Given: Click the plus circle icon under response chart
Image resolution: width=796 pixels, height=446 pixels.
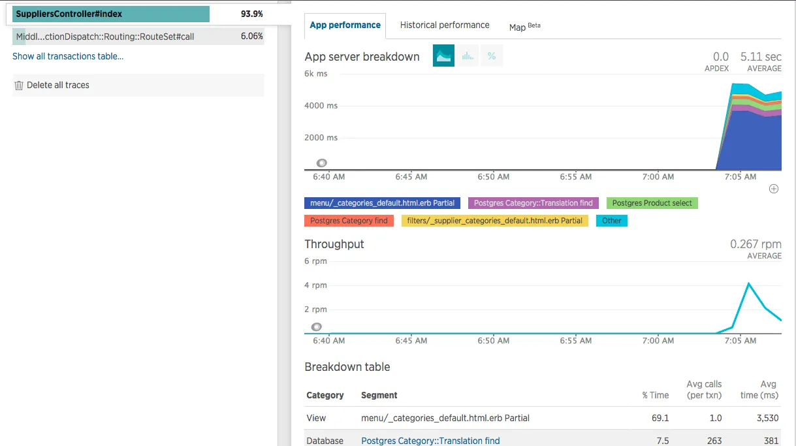Looking at the screenshot, I should pyautogui.click(x=774, y=189).
